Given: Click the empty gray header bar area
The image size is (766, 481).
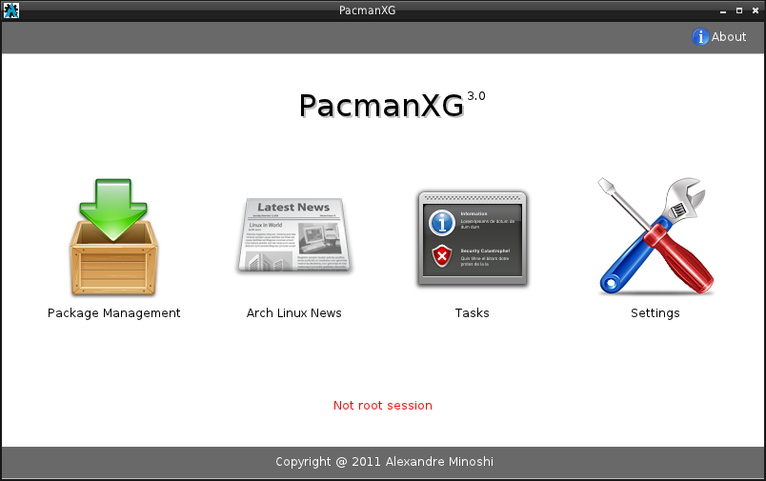Looking at the screenshot, I should [x=333, y=37].
